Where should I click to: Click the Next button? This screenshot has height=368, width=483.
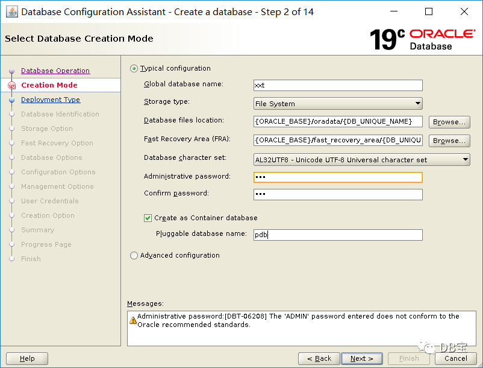[x=361, y=358]
